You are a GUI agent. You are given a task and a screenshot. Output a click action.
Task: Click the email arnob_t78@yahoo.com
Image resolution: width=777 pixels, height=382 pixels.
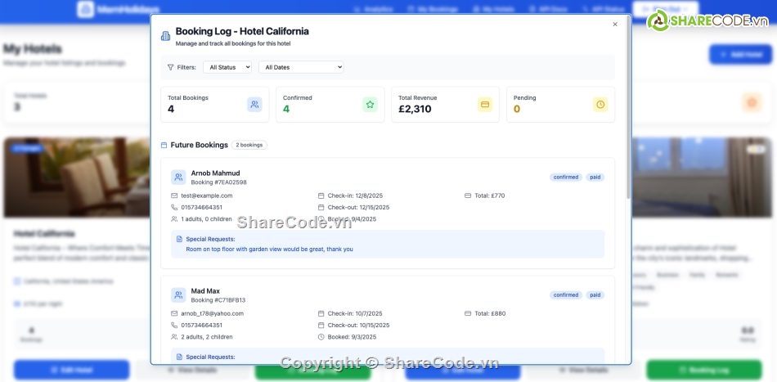212,313
